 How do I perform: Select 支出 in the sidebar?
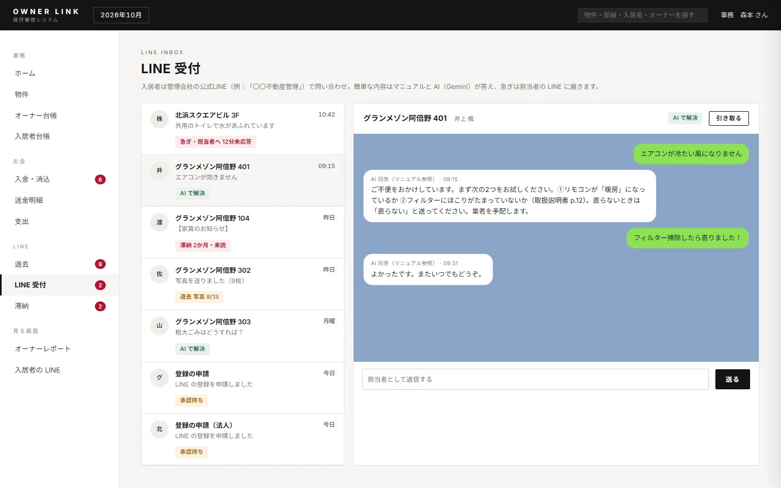[59, 221]
